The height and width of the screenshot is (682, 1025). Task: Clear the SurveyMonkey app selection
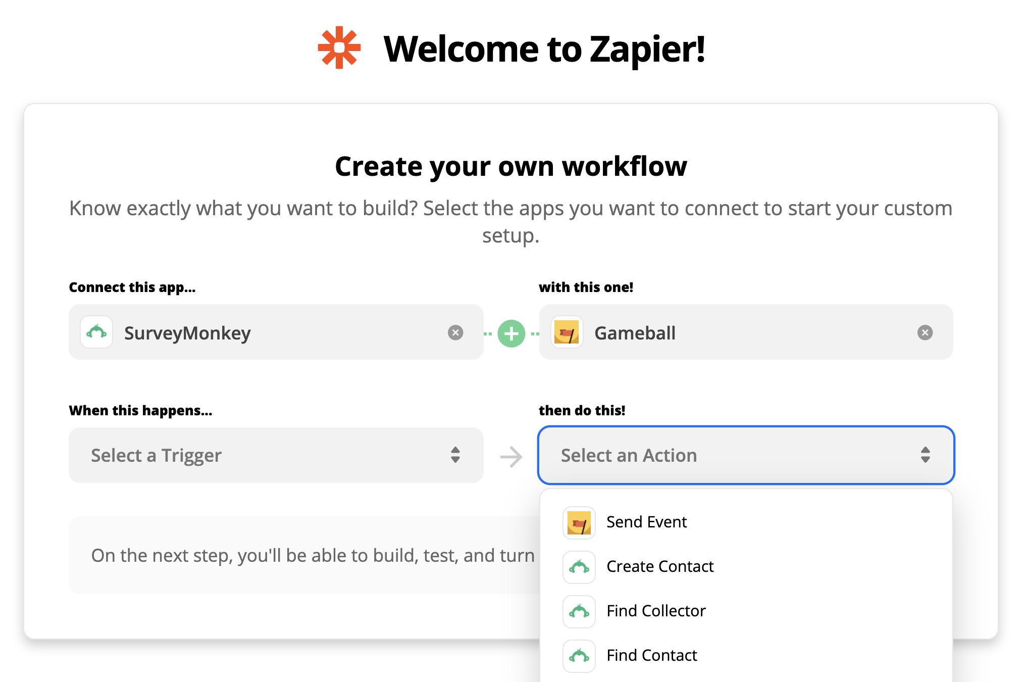tap(455, 332)
